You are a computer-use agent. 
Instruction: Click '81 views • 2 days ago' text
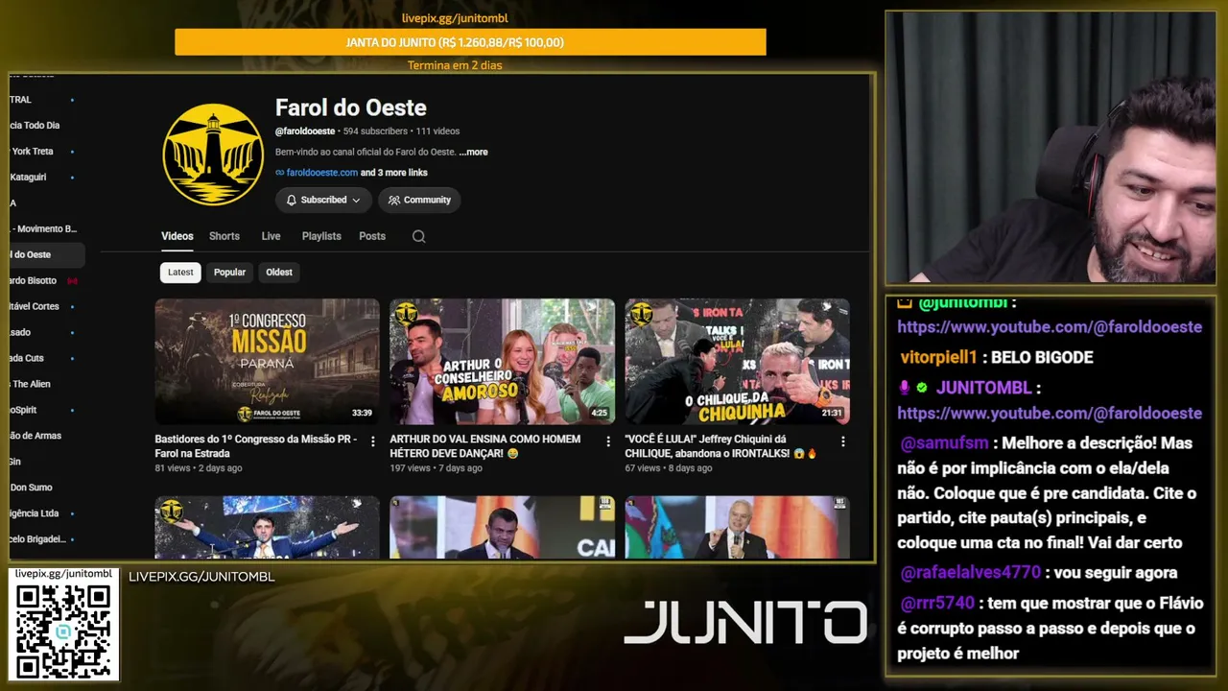click(199, 468)
